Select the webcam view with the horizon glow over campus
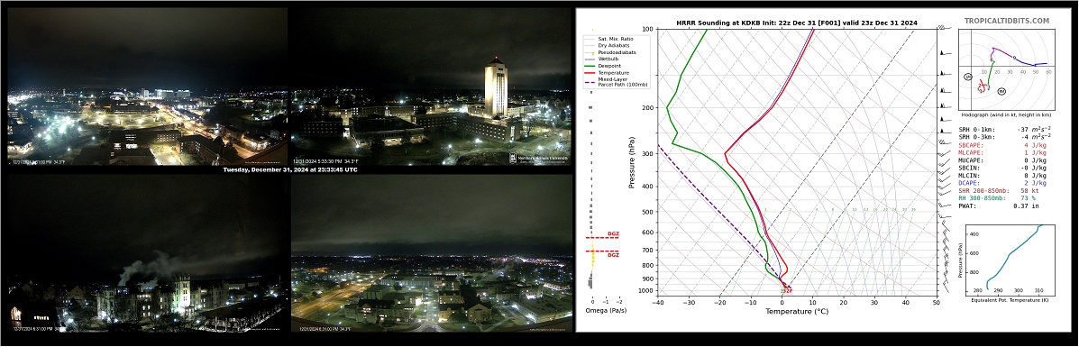 [432, 252]
